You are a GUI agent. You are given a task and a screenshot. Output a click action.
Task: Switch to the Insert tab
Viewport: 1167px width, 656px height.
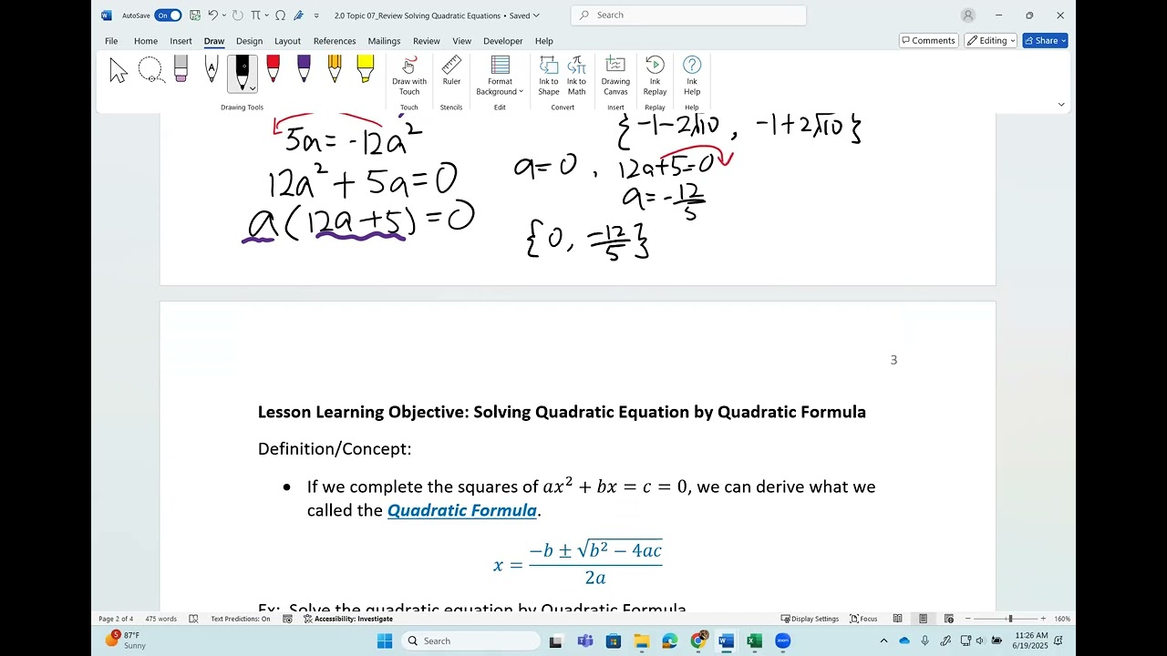(x=181, y=41)
